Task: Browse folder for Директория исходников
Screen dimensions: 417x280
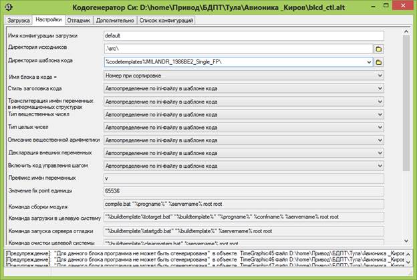Action: (x=378, y=49)
